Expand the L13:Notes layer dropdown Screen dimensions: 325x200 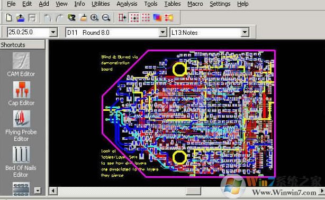pyautogui.click(x=245, y=32)
